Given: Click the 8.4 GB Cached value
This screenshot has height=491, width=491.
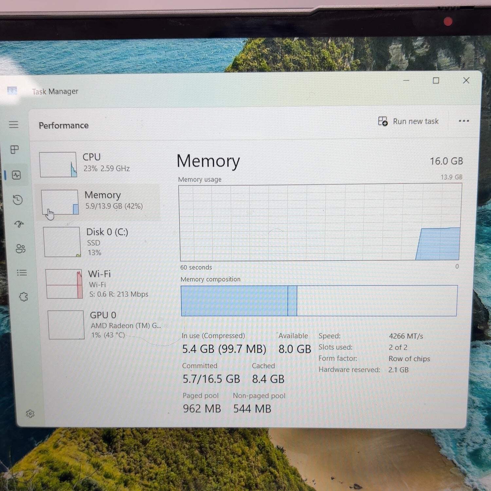Looking at the screenshot, I should (x=268, y=379).
